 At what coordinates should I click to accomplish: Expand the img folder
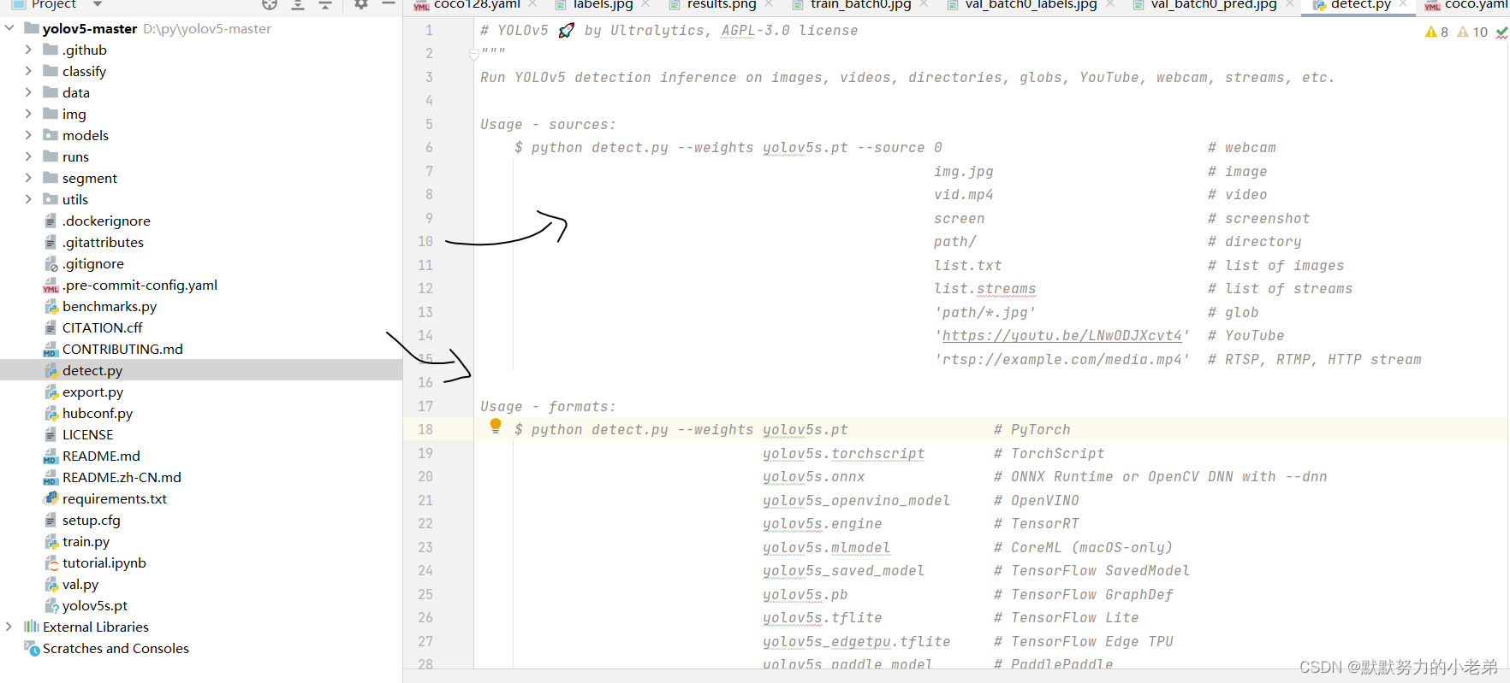tap(28, 114)
